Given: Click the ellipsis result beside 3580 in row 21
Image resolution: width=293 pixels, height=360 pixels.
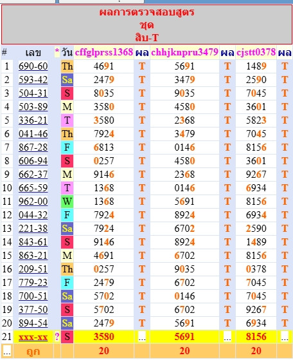Looking at the screenshot, I should pyautogui.click(x=142, y=337).
